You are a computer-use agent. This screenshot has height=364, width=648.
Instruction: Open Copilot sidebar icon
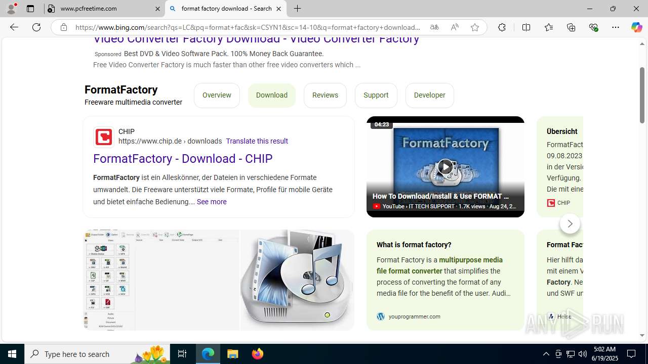click(636, 27)
